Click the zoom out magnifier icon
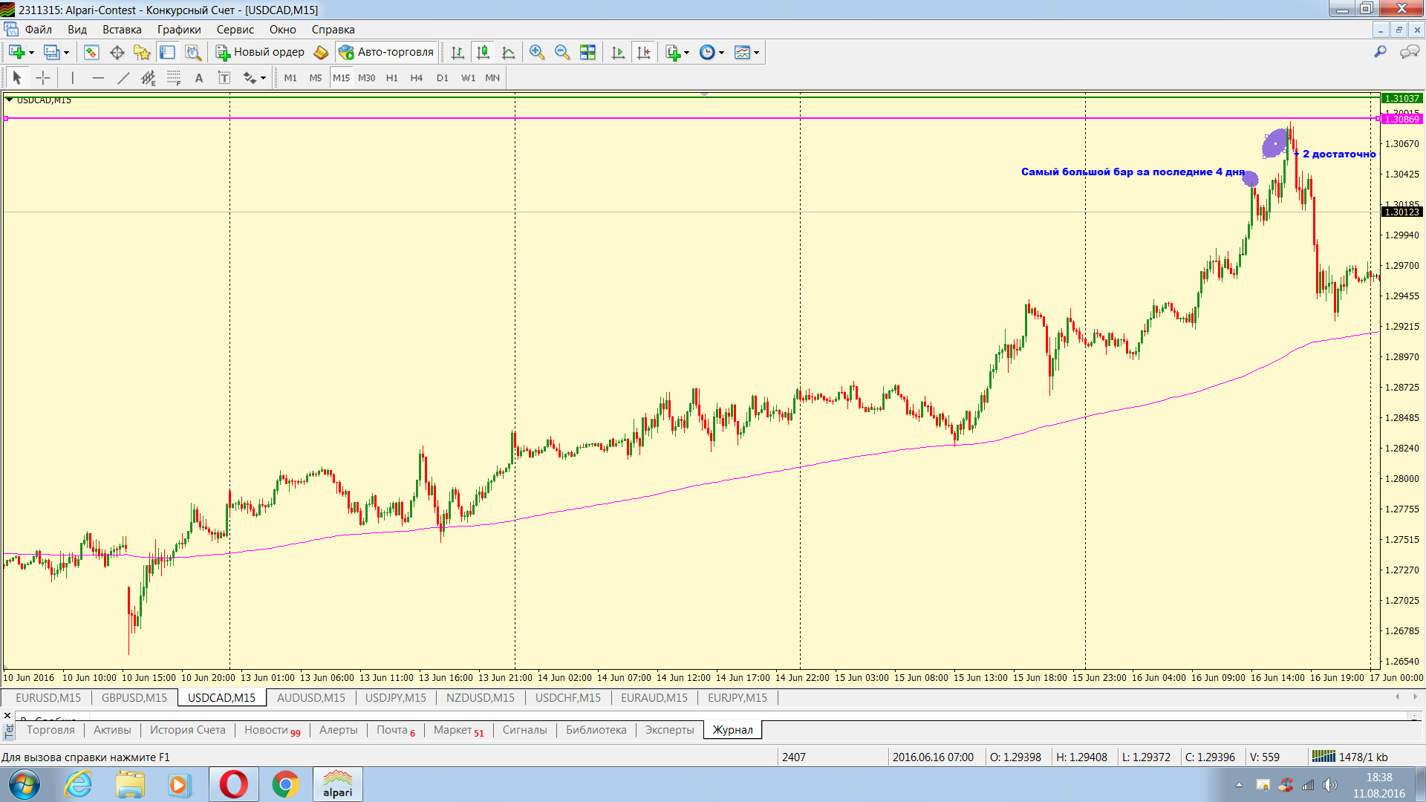Viewport: 1426px width, 802px height. (x=561, y=52)
